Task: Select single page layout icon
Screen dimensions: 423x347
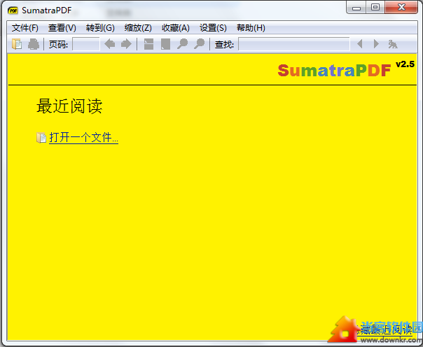Action: pyautogui.click(x=165, y=44)
